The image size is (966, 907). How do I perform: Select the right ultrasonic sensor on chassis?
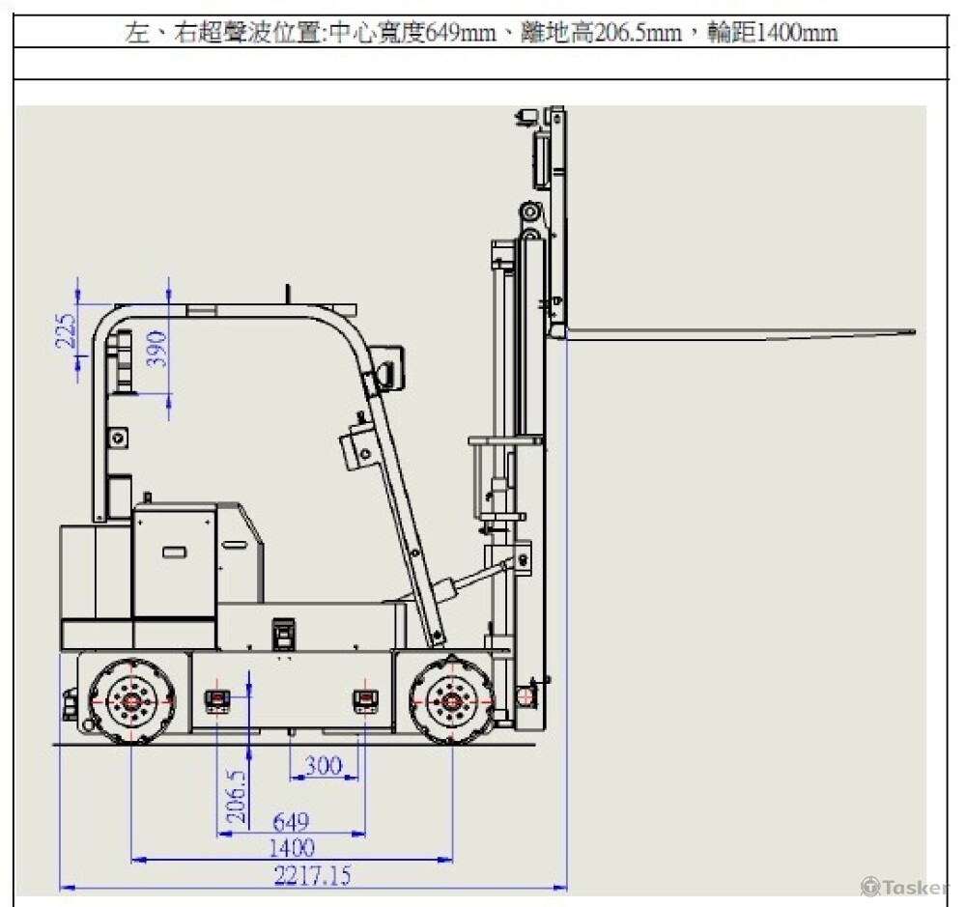(365, 700)
